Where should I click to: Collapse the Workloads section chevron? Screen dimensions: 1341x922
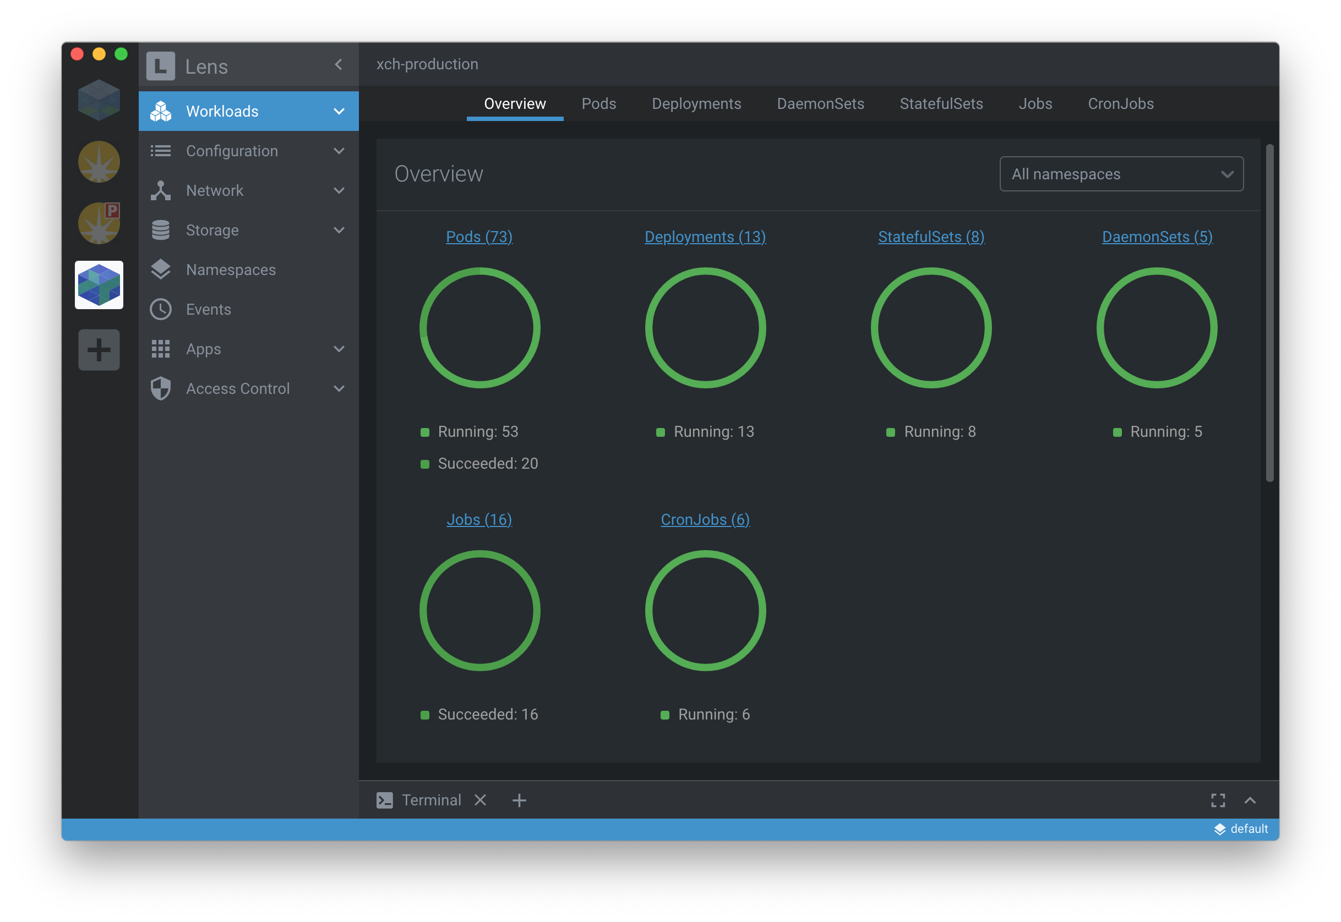pos(339,111)
